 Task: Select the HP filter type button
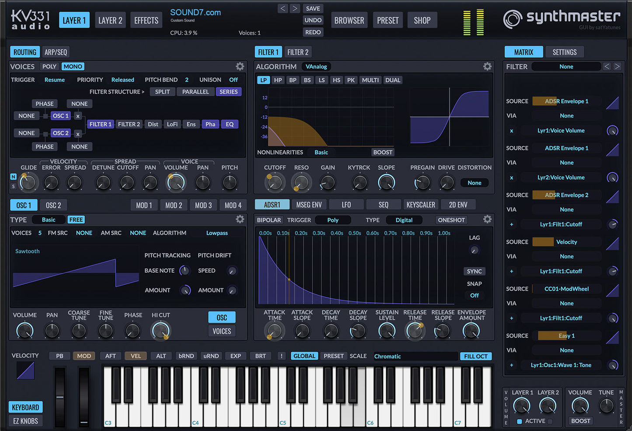(x=278, y=80)
